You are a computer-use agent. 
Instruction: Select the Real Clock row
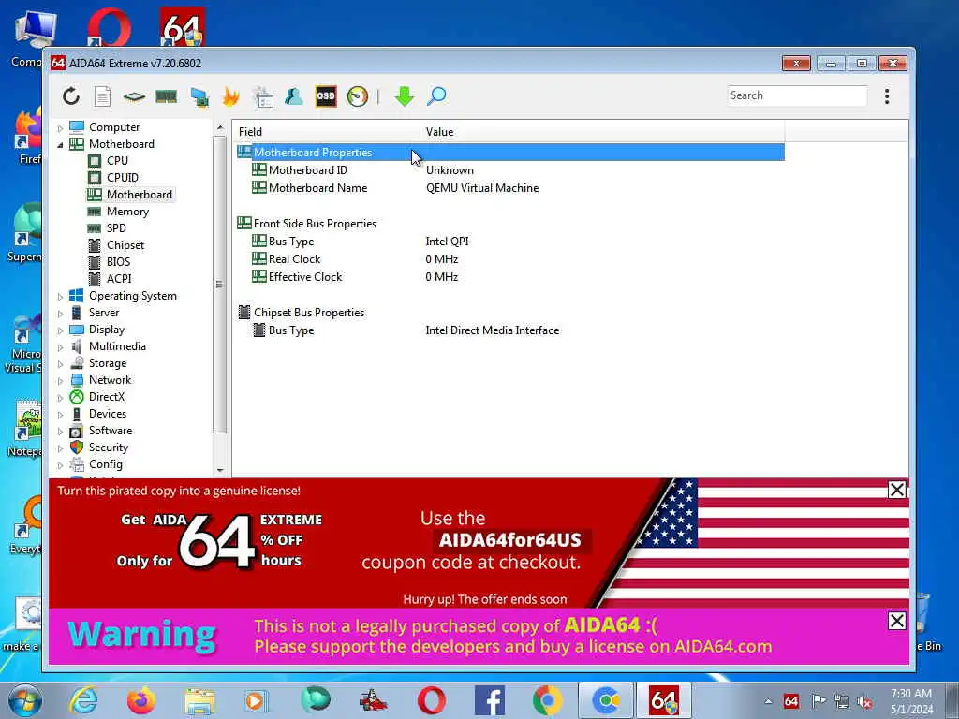(510, 259)
